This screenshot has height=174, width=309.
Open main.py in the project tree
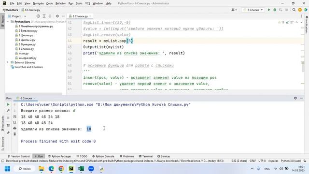click(24, 54)
